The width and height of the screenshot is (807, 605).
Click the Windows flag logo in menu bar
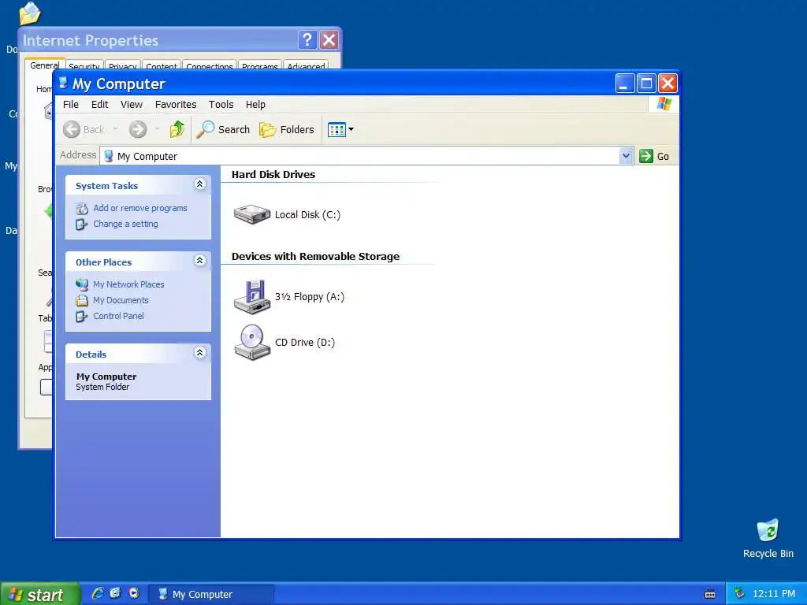point(664,104)
